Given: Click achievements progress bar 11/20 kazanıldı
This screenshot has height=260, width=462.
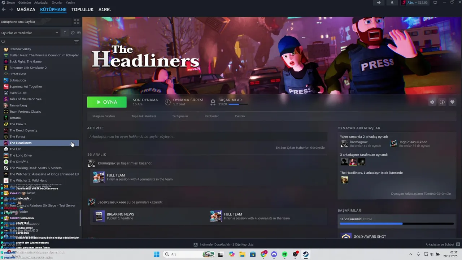Looking at the screenshot, I should click(x=397, y=224).
